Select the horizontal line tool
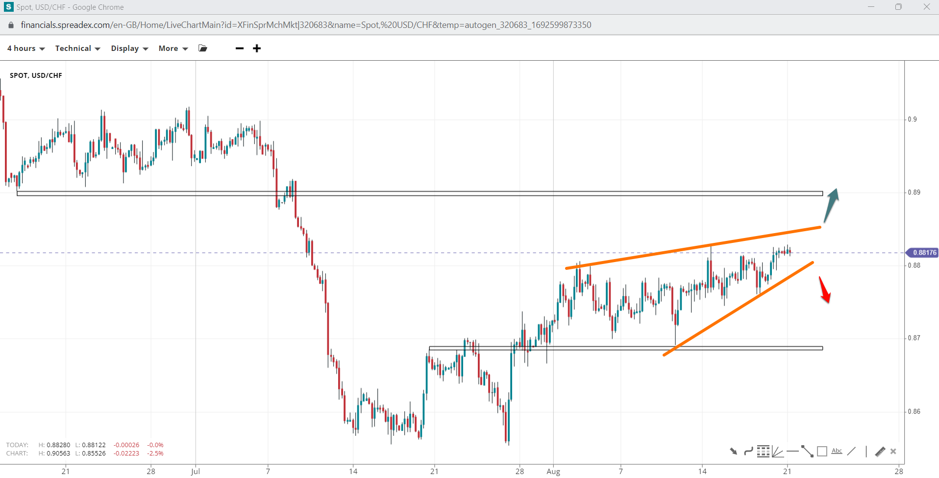Viewport: 939px width, 478px height. pos(792,451)
